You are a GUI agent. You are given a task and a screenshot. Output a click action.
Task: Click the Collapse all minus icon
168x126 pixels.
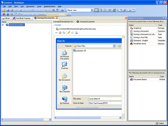(49, 10)
